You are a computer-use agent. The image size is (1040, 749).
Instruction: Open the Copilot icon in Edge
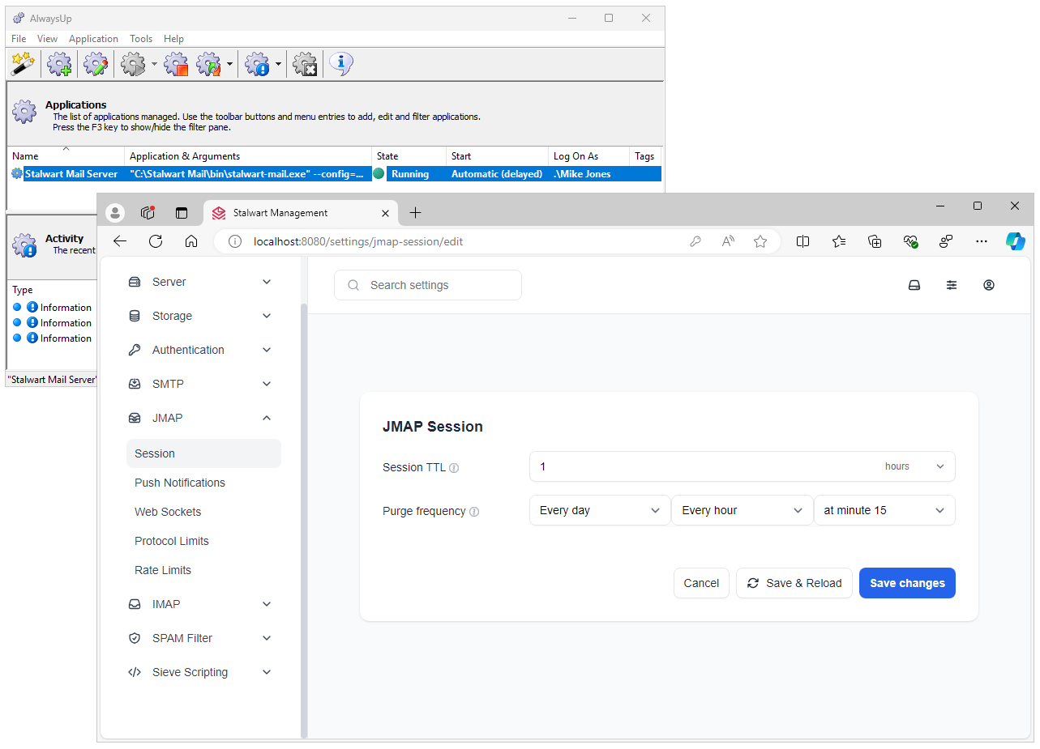(1016, 241)
